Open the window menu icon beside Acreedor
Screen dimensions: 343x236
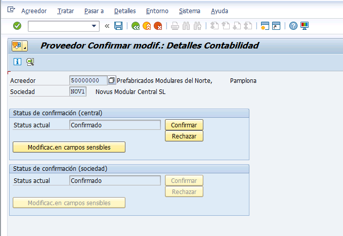11,10
